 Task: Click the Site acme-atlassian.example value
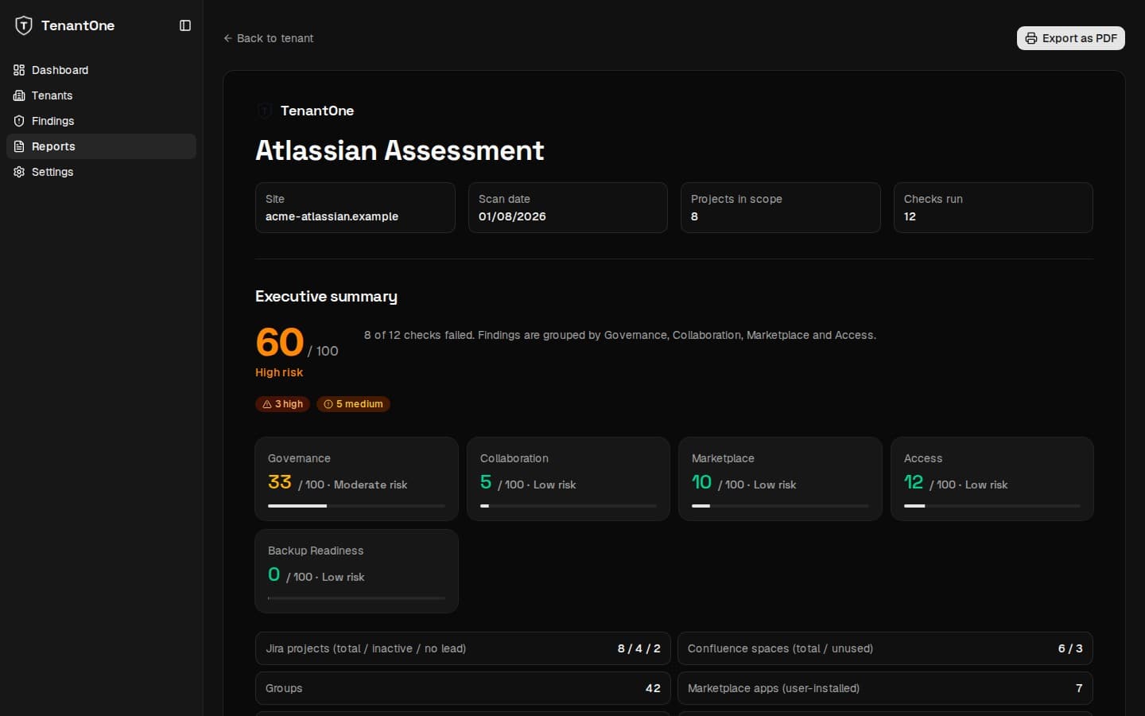332,216
